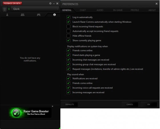Close the Razer Game Booster ad banner
The width and height of the screenshot is (160, 129).
click(x=53, y=106)
